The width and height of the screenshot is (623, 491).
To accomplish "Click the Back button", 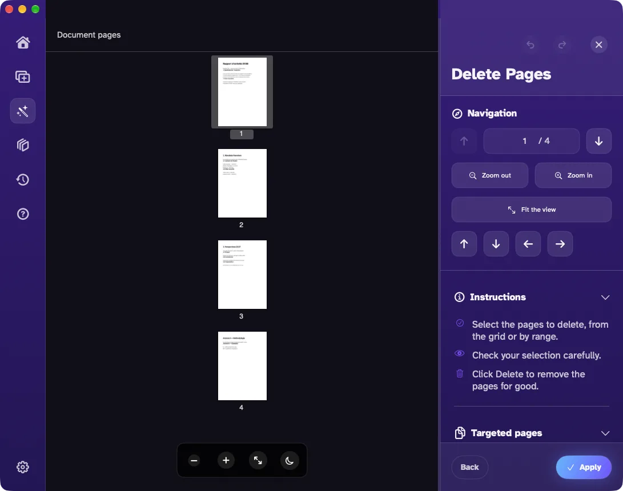I will 469,467.
